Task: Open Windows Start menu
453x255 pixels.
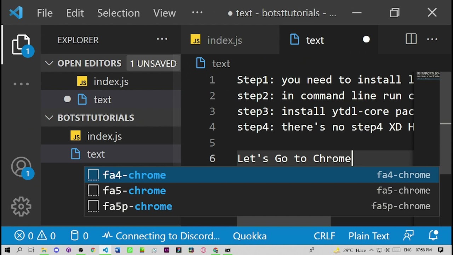Action: (x=7, y=250)
